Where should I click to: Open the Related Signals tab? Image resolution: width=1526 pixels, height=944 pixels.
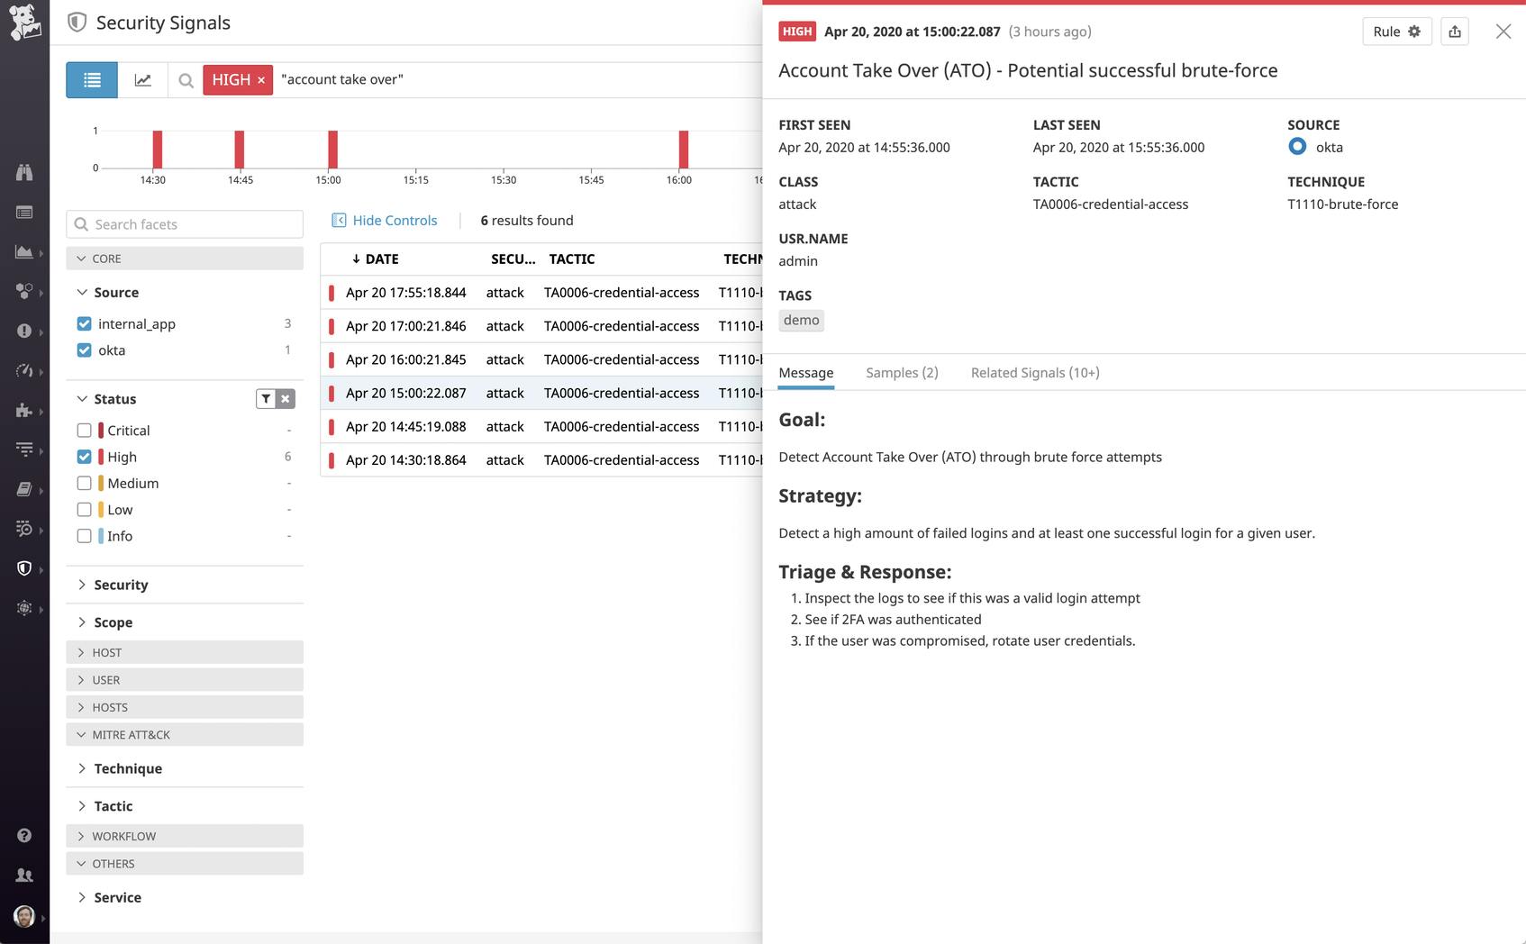pyautogui.click(x=1034, y=372)
